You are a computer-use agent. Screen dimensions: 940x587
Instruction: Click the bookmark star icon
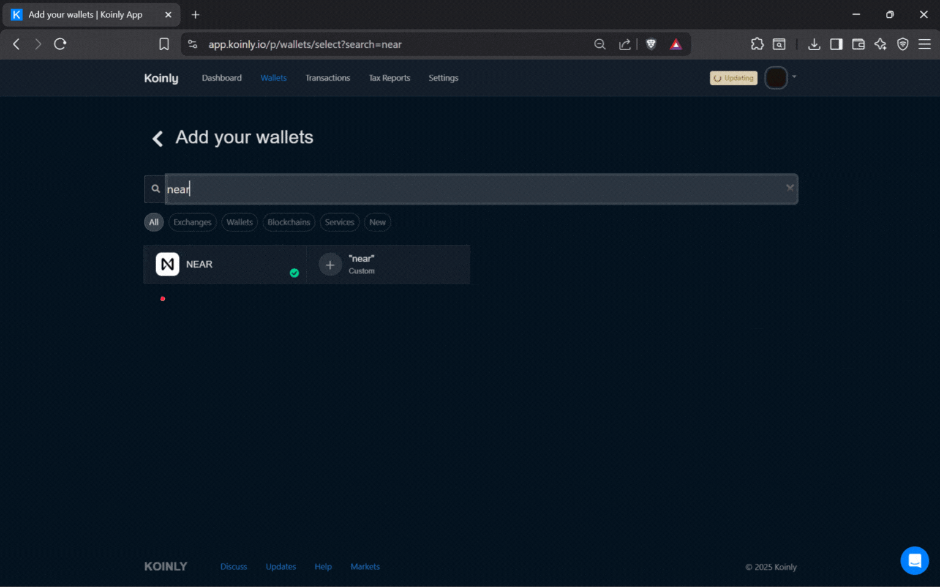pyautogui.click(x=164, y=43)
